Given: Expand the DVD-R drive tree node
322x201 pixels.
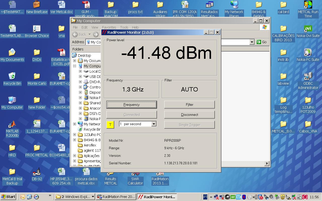Looking at the screenshot, I should pyautogui.click(x=80, y=82).
